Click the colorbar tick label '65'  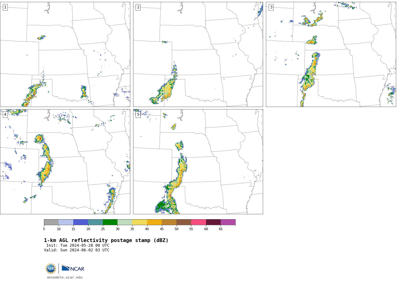(221, 229)
